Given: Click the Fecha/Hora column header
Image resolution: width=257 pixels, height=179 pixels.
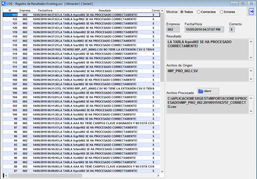Looking at the screenshot, I should point(45,10).
